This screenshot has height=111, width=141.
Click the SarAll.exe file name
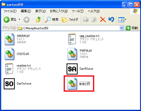coord(86,69)
